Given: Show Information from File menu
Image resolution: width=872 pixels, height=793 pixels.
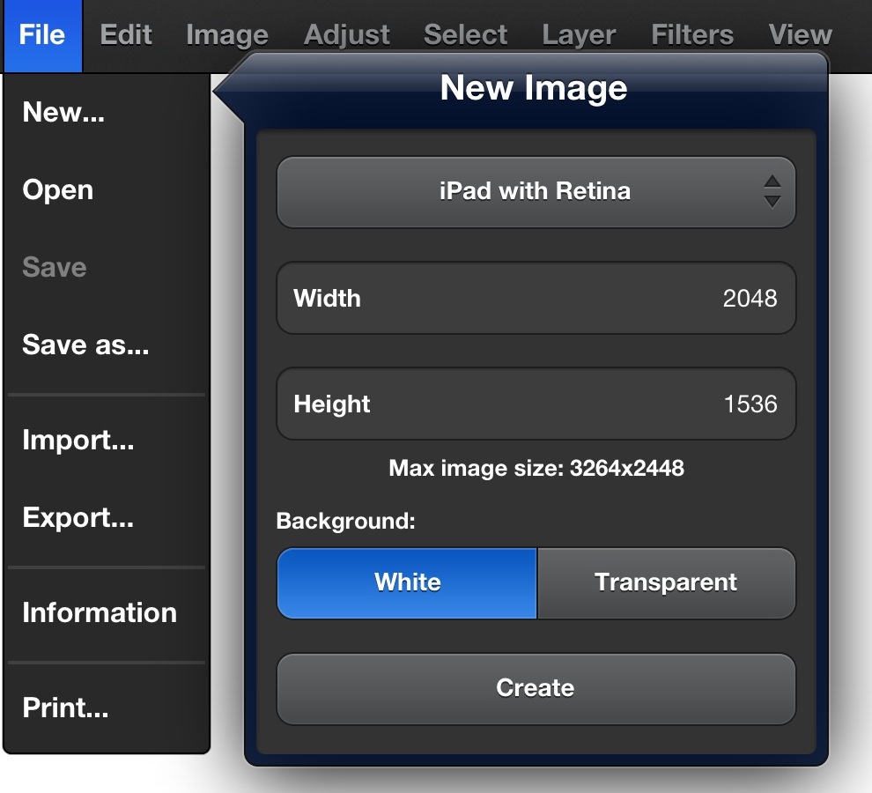Looking at the screenshot, I should point(100,612).
